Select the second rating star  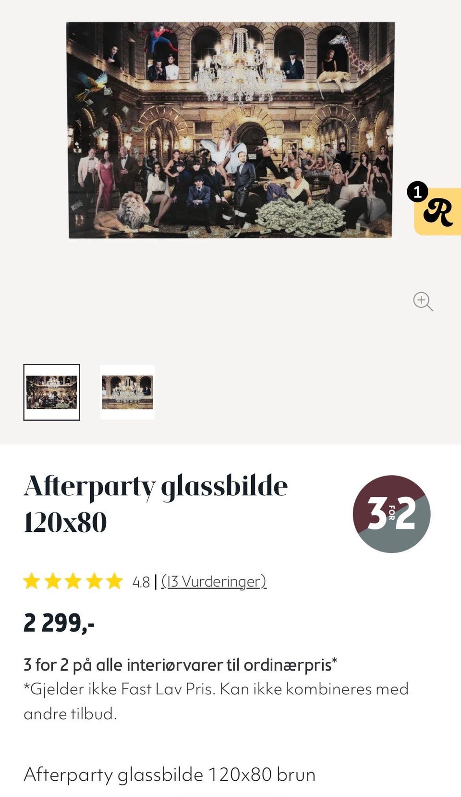(x=53, y=581)
